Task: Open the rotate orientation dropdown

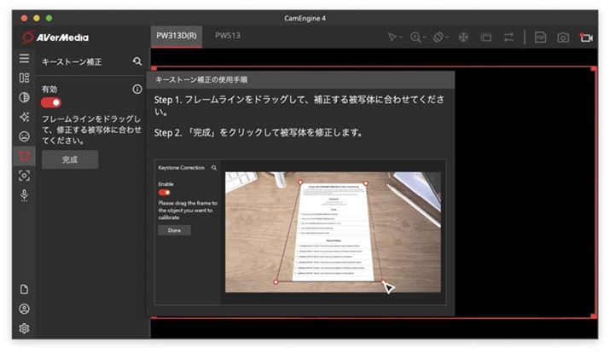Action: coord(440,38)
